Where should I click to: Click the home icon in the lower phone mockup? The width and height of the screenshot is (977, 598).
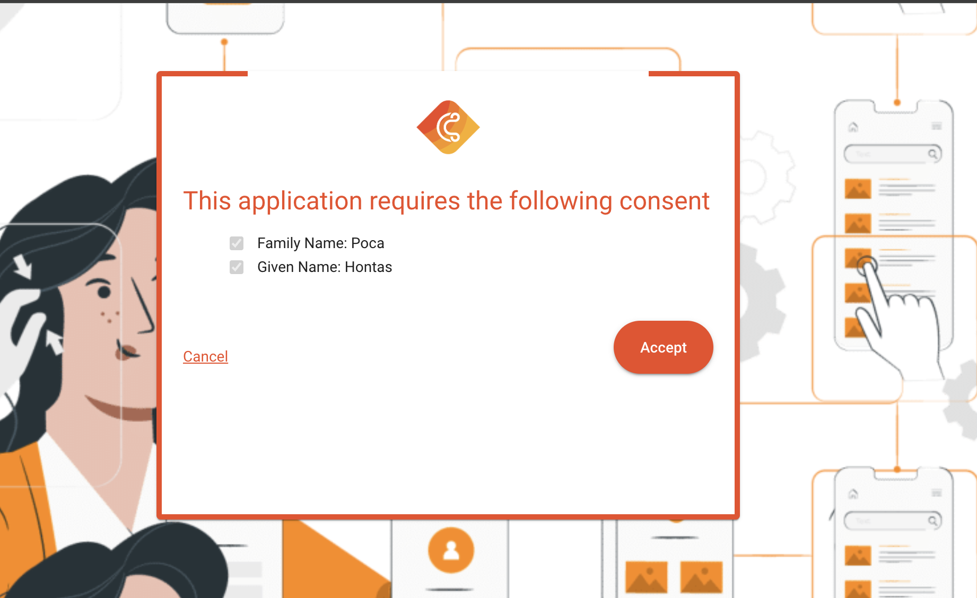coord(854,493)
